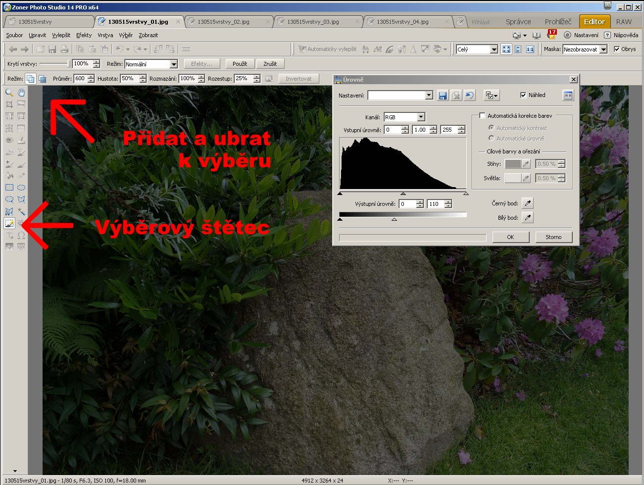Toggle the Náhled preview checkbox
The width and height of the screenshot is (644, 485).
coord(523,95)
